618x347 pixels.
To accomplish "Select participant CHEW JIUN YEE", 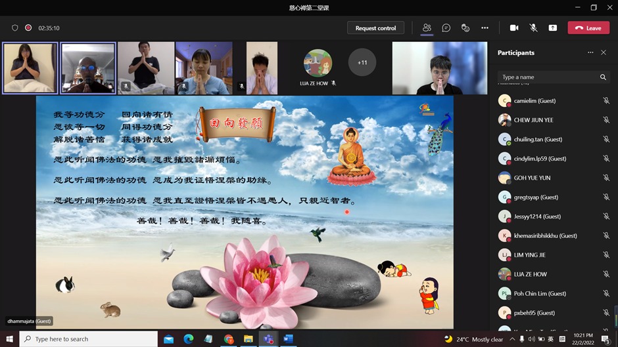I will pos(554,120).
